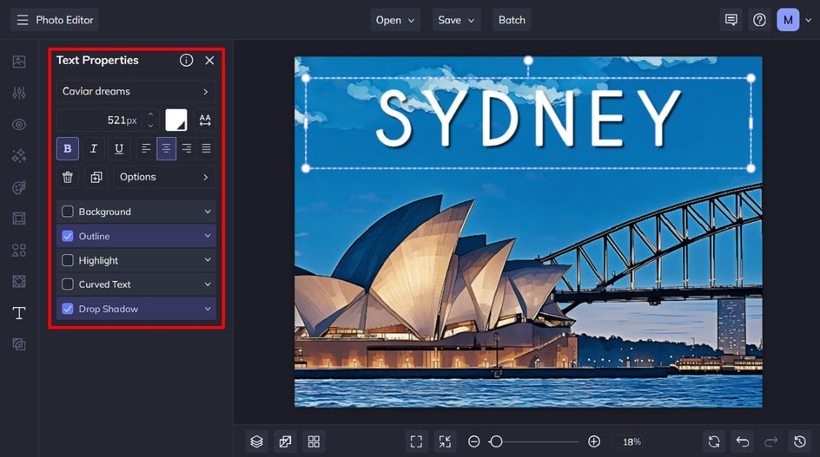Uncheck the Outline checkbox
The image size is (820, 457).
pos(68,236)
